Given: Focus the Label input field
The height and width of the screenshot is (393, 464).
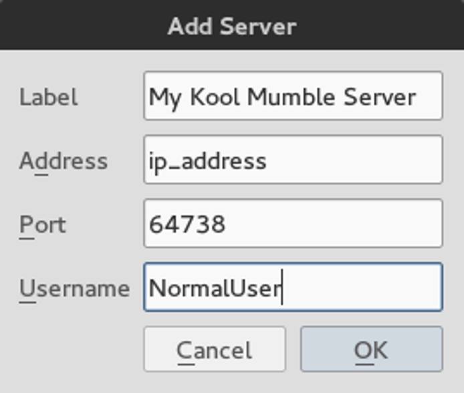Looking at the screenshot, I should tap(292, 96).
